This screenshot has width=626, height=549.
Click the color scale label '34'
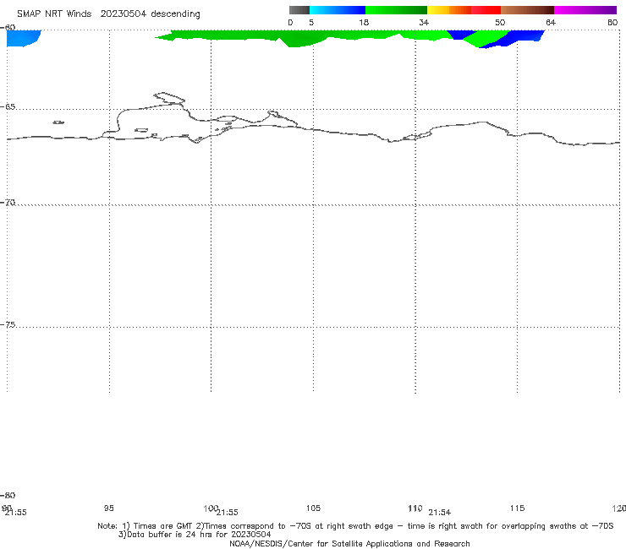point(424,22)
